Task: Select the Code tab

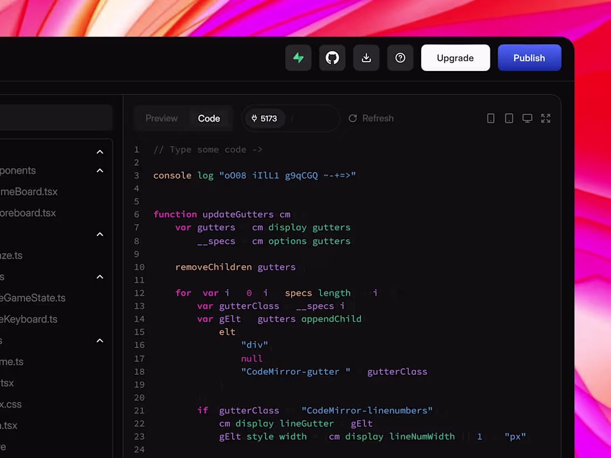Action: (209, 118)
